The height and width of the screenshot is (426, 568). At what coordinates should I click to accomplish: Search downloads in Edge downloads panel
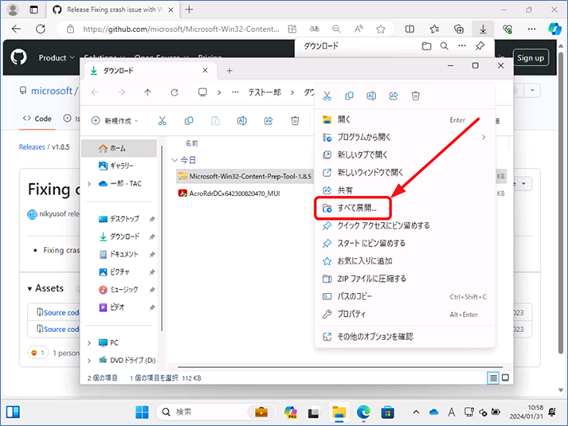(x=444, y=46)
